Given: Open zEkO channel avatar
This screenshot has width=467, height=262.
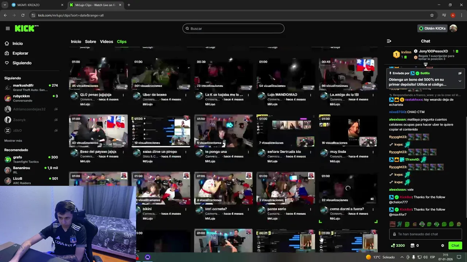Looking at the screenshot, I should pos(8,130).
